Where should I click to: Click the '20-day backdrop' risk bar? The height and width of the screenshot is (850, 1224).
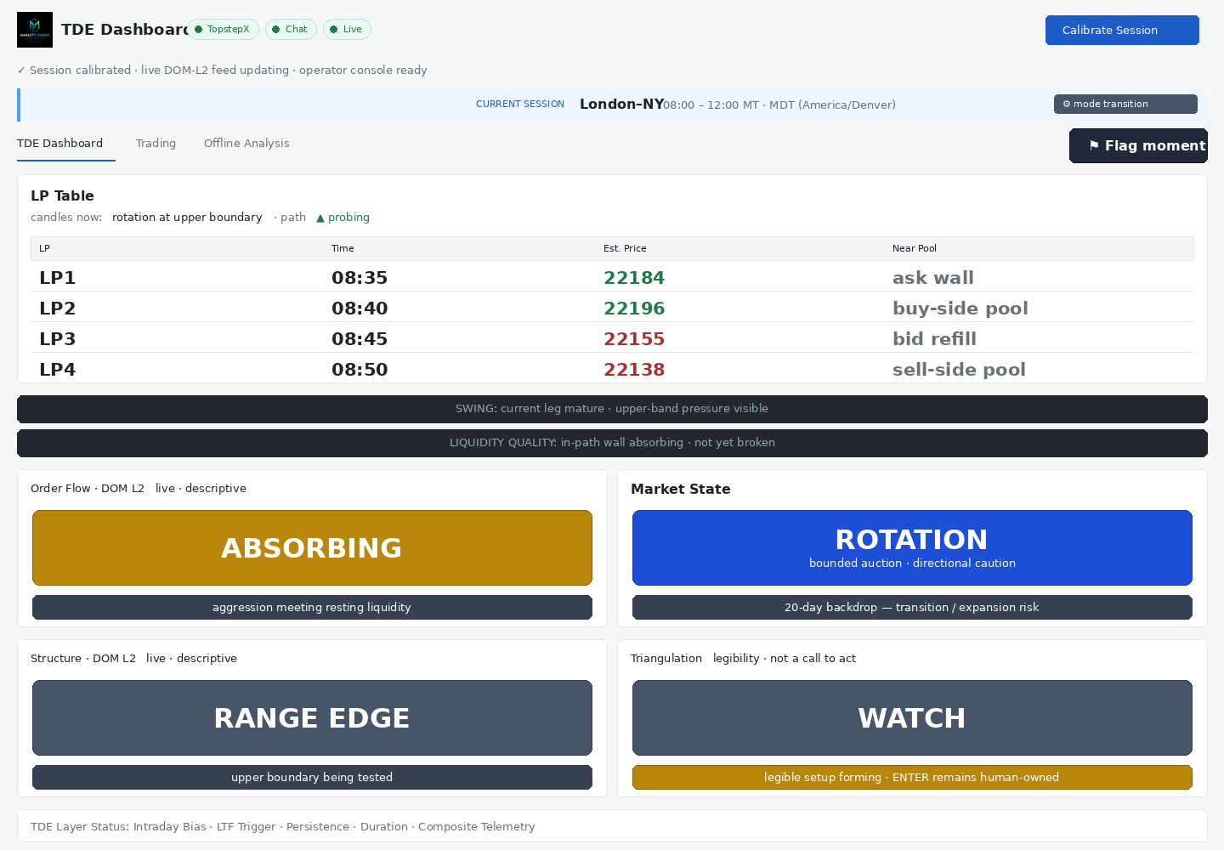(x=912, y=607)
